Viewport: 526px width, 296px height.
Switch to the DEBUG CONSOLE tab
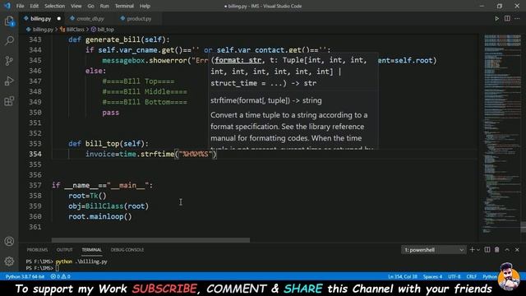(x=127, y=250)
